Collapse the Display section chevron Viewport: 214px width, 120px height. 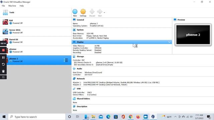[x=170, y=42]
